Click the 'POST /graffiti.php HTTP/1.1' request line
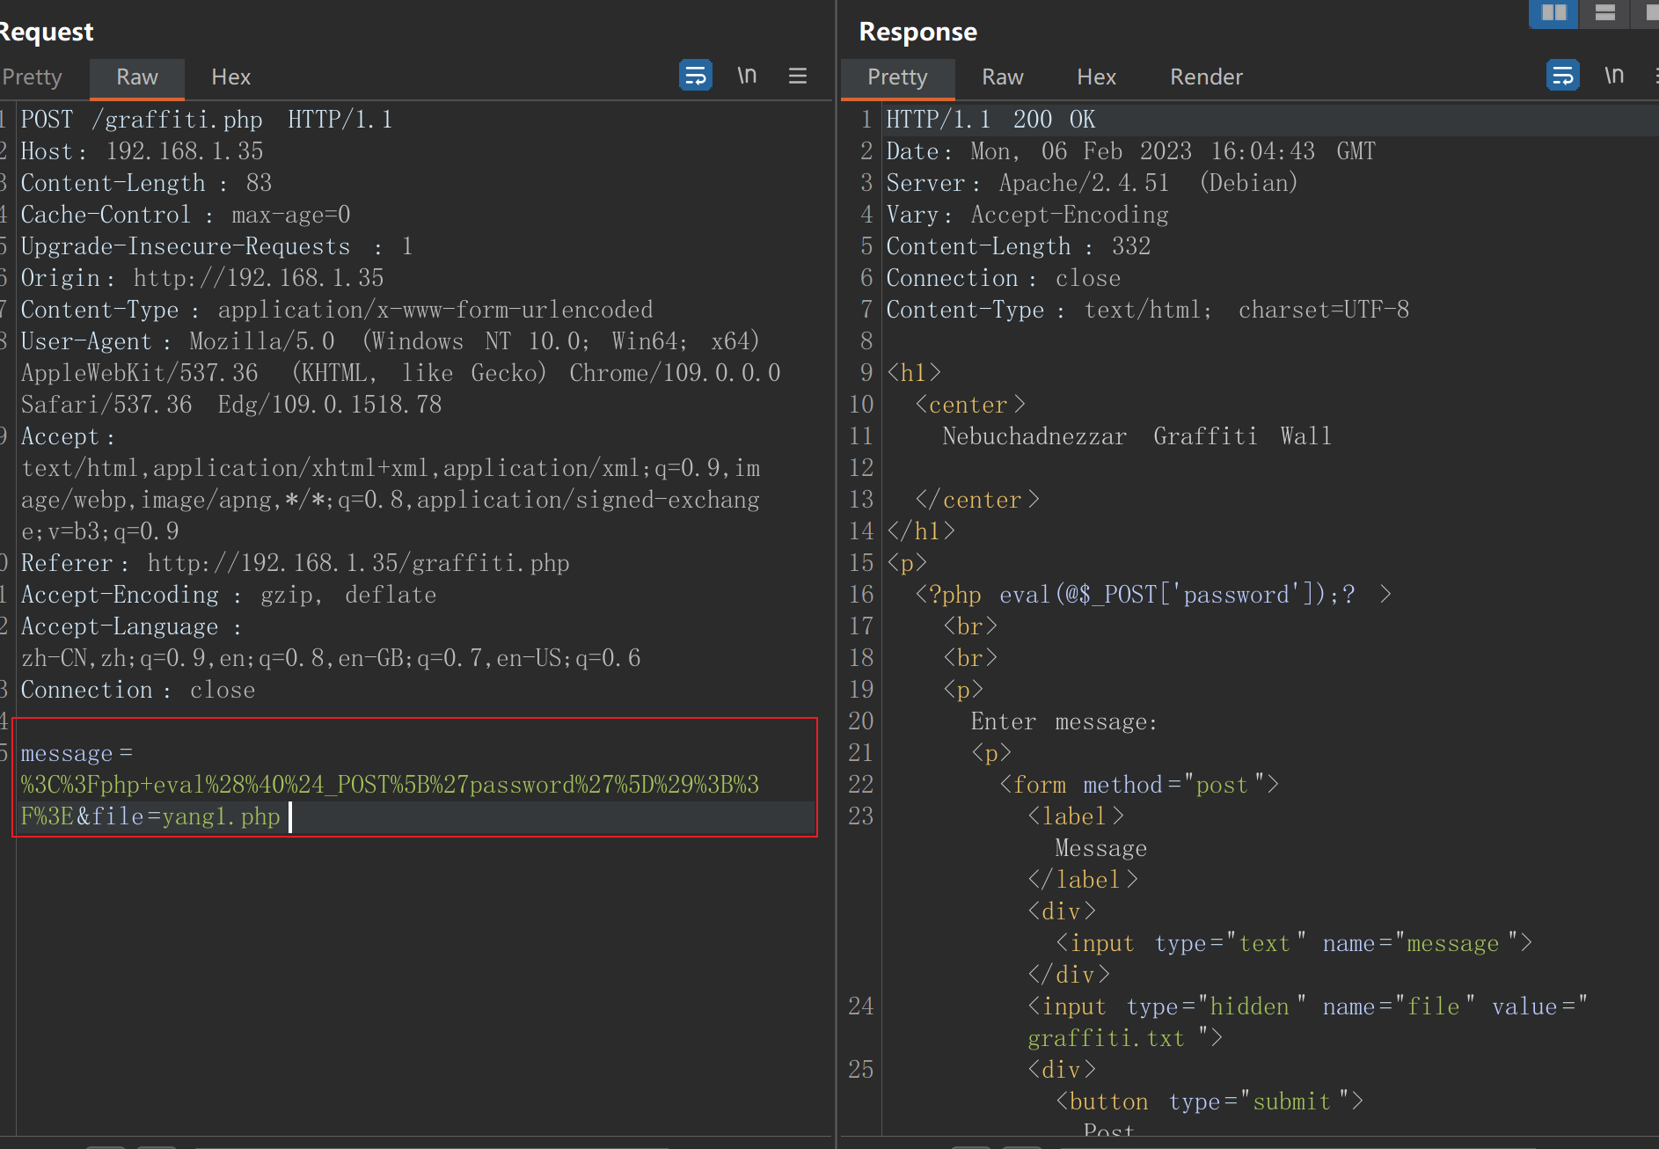This screenshot has width=1659, height=1149. click(x=207, y=120)
